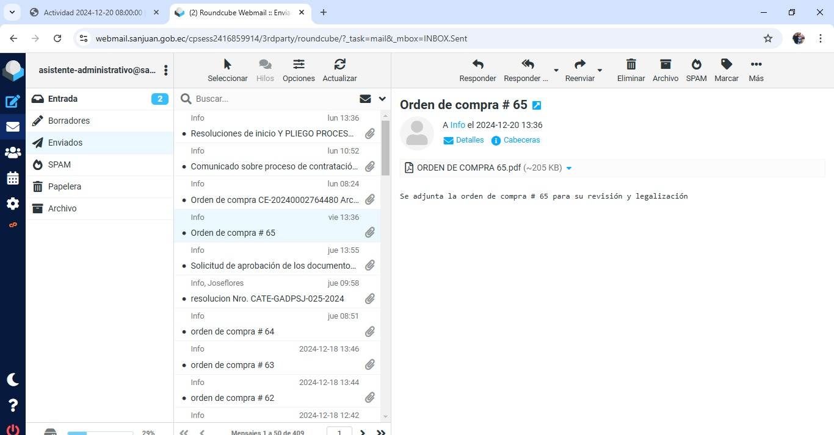Open ORDEN DE COMPRA 65.pdf attachment menu
This screenshot has height=435, width=834.
(x=569, y=168)
